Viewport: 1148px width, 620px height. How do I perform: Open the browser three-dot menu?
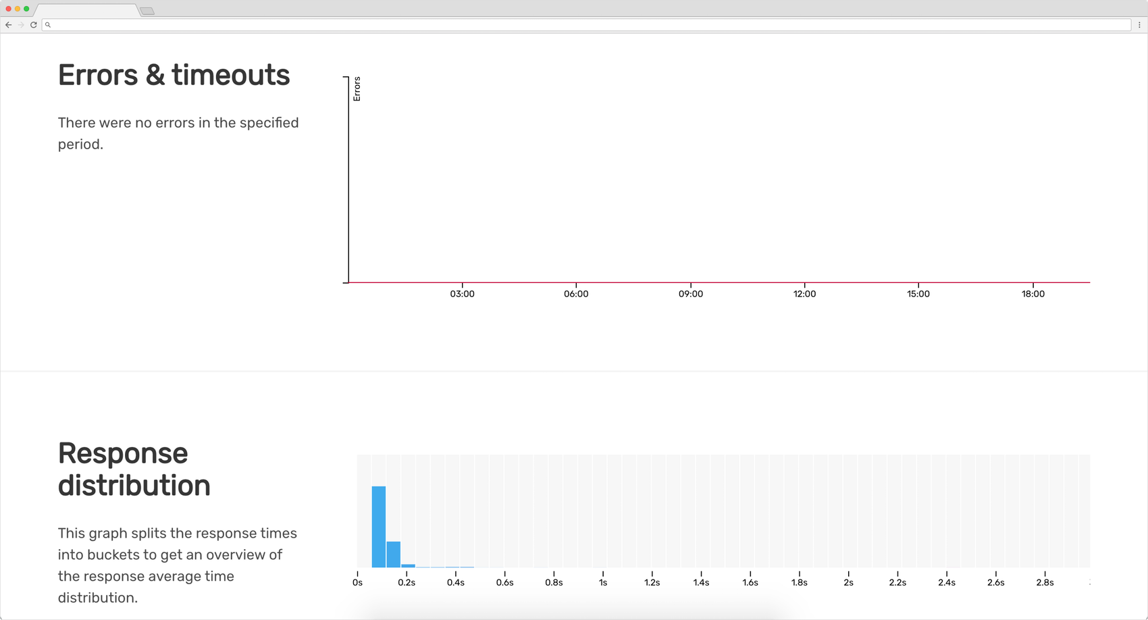pos(1139,25)
